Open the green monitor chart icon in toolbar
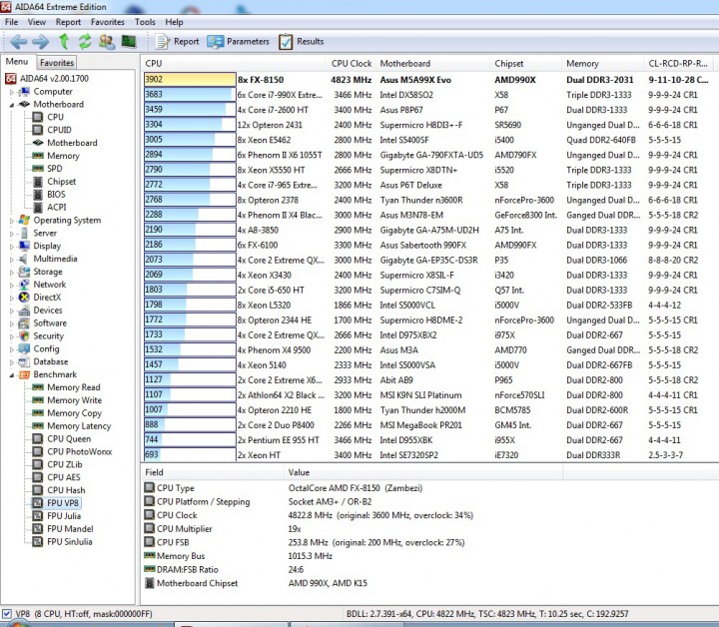719x627 pixels. click(x=129, y=42)
